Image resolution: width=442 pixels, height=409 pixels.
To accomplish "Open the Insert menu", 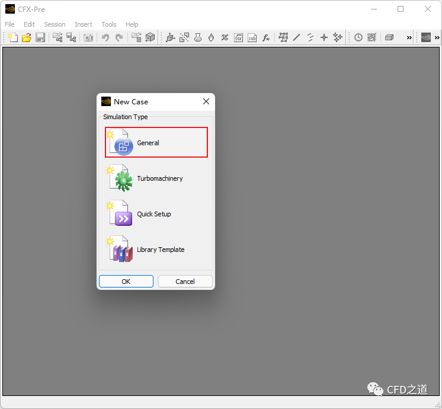I will point(84,24).
